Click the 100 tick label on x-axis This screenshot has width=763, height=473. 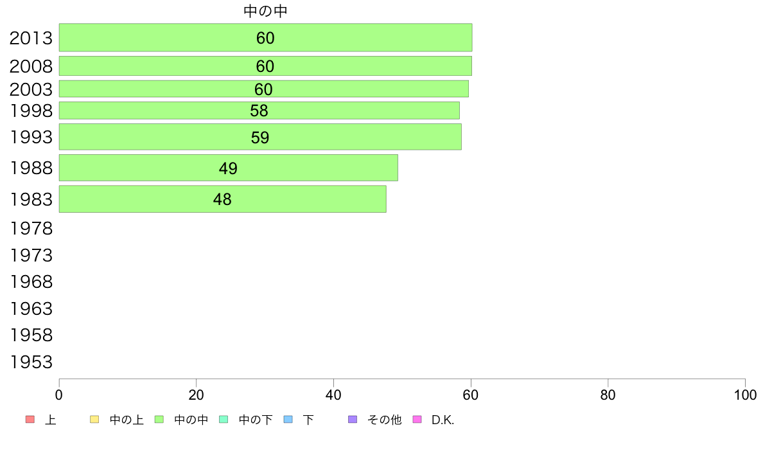pos(745,395)
